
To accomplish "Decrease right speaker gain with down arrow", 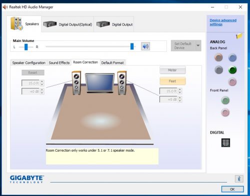I will click(179, 101).
